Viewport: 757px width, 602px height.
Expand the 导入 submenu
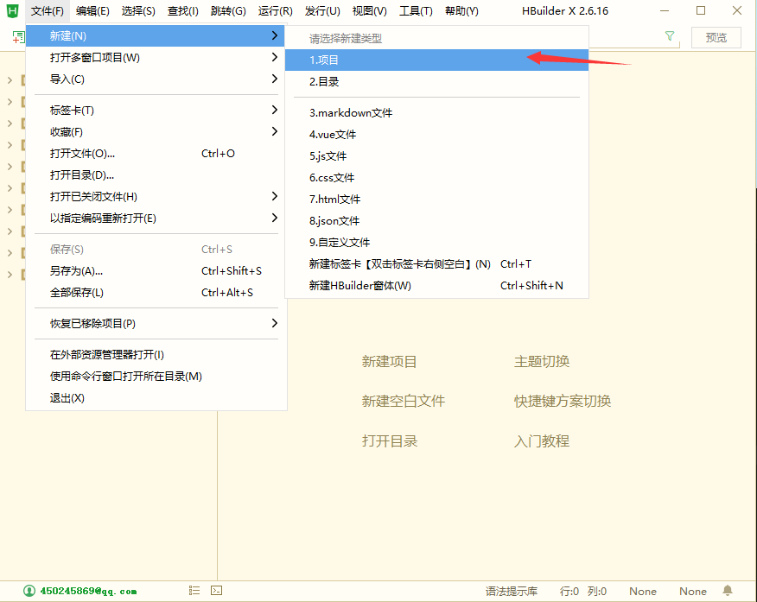pyautogui.click(x=67, y=79)
